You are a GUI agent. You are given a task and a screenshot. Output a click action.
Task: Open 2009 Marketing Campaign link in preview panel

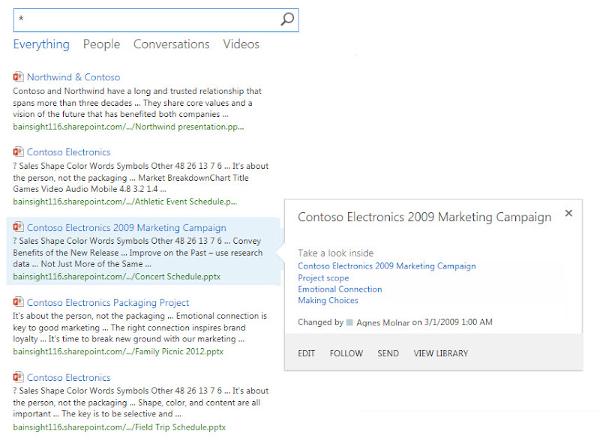coord(387,266)
